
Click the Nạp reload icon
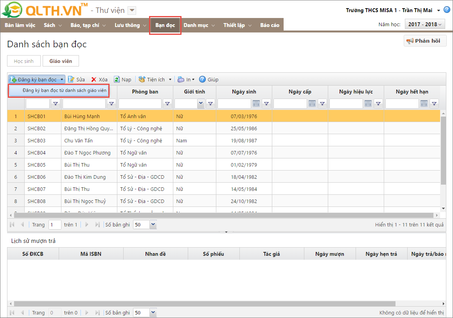tap(117, 79)
